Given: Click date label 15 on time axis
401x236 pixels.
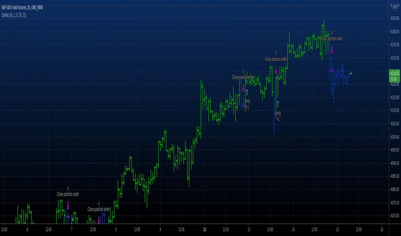Looking at the screenshot, I should pos(337,230).
